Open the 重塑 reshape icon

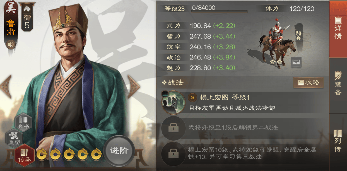click(x=14, y=138)
